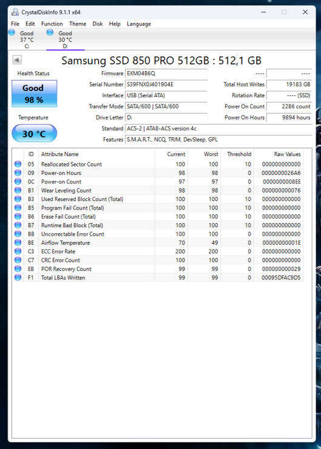Select the D: drive status orb

click(50, 33)
